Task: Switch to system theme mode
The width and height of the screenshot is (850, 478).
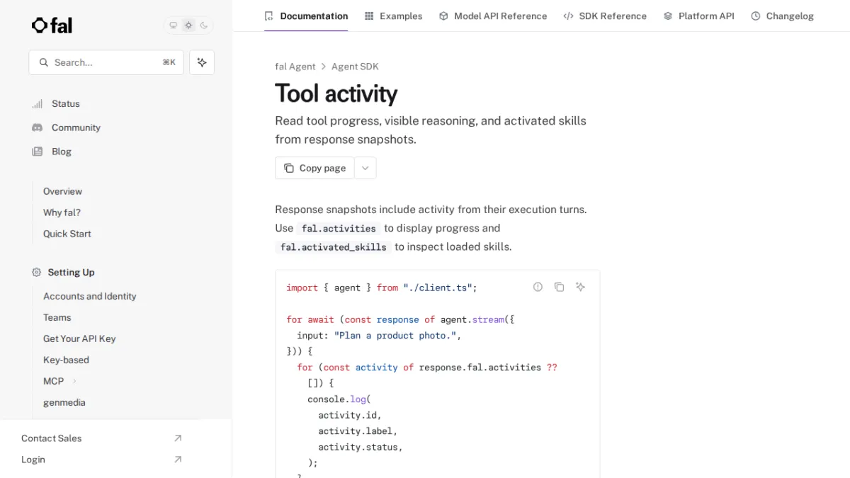Action: point(173,25)
